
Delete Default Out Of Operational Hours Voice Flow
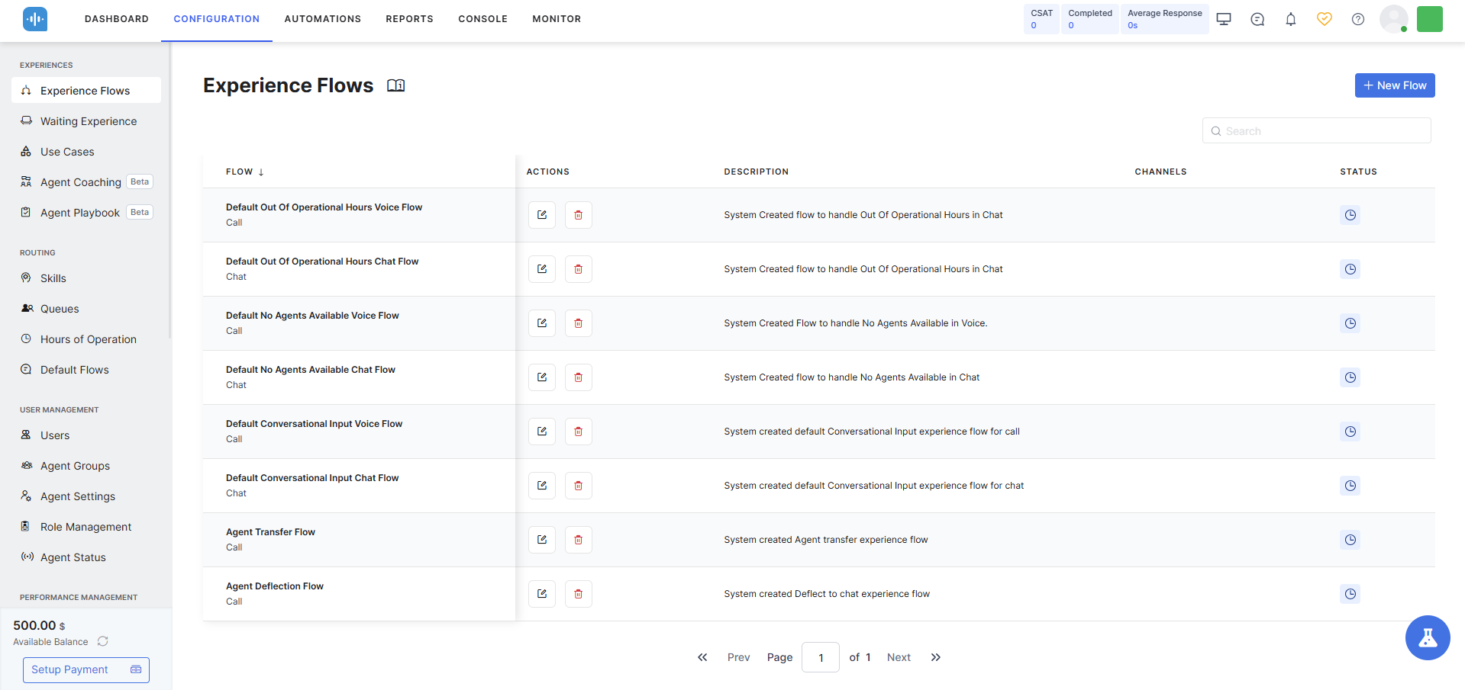pyautogui.click(x=579, y=215)
